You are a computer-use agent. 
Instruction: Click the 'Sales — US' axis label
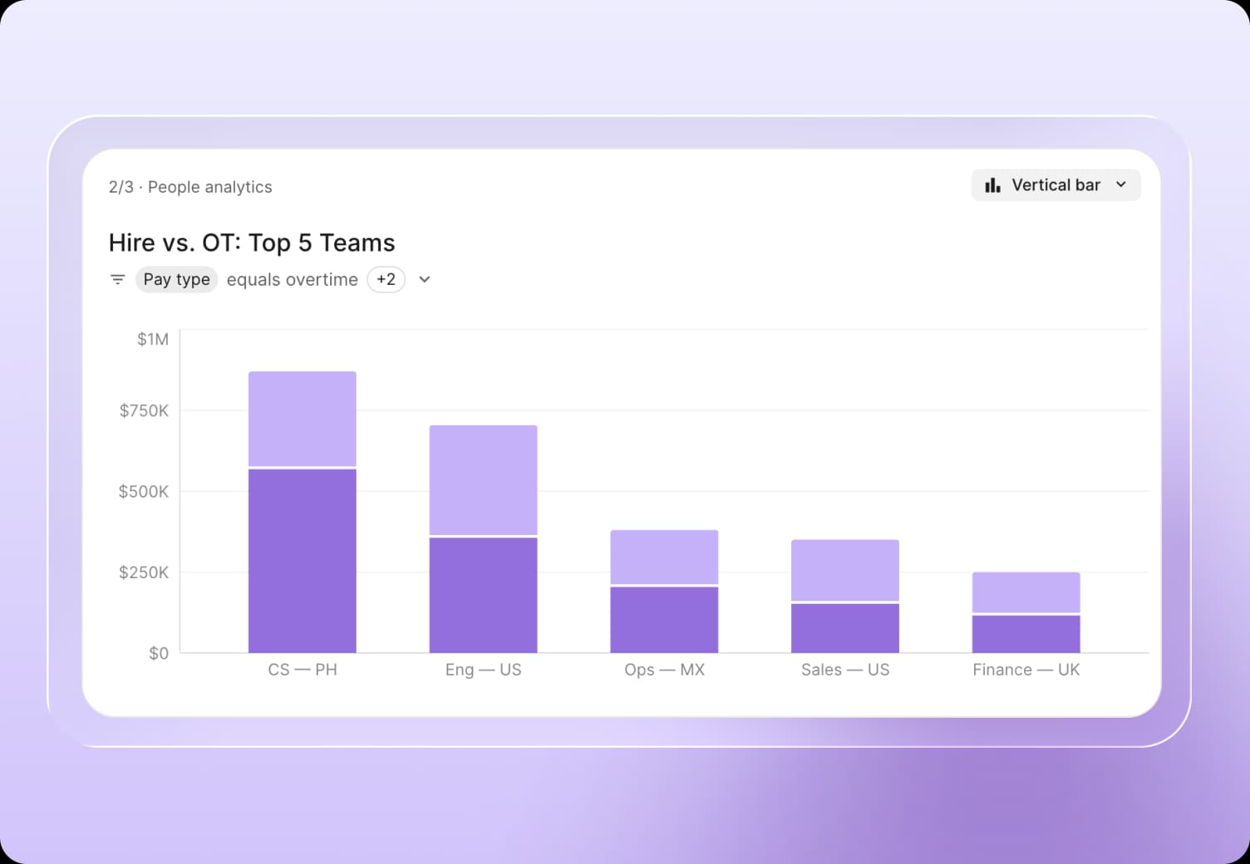click(845, 670)
